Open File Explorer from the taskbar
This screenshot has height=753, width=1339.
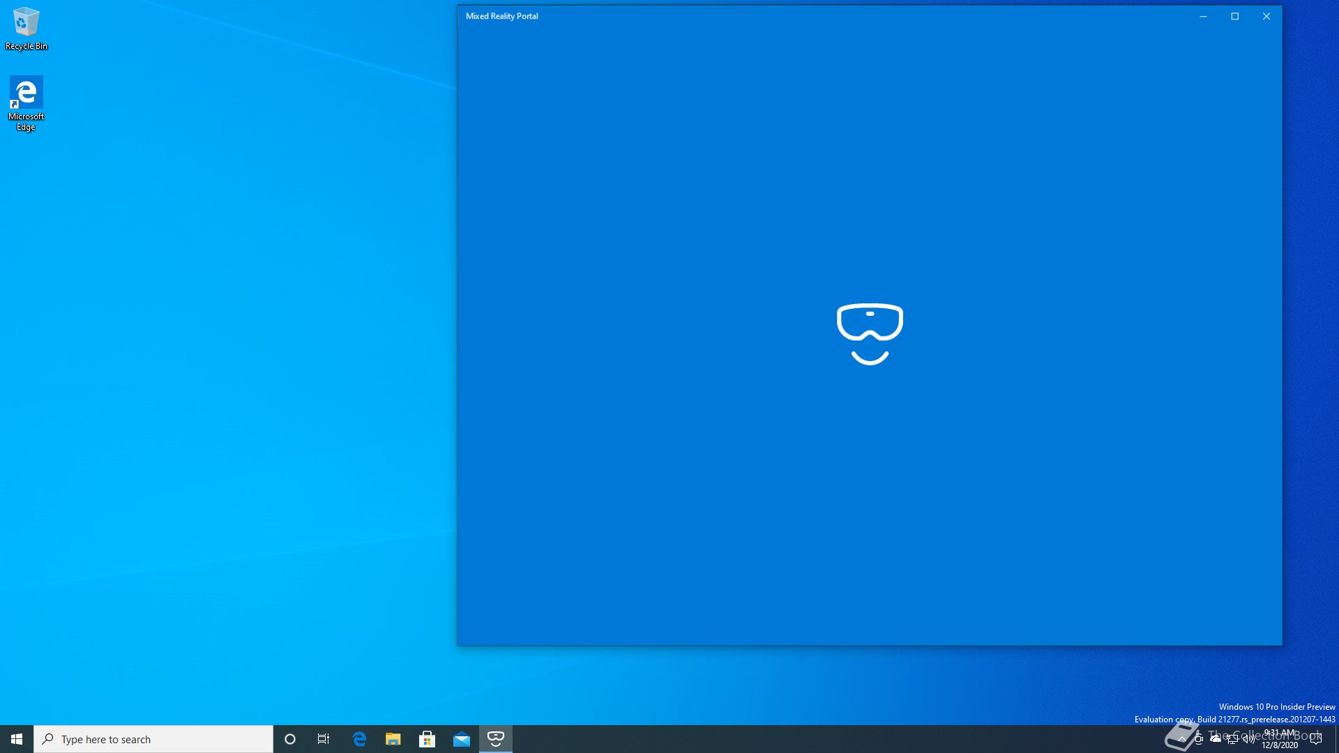click(x=393, y=739)
